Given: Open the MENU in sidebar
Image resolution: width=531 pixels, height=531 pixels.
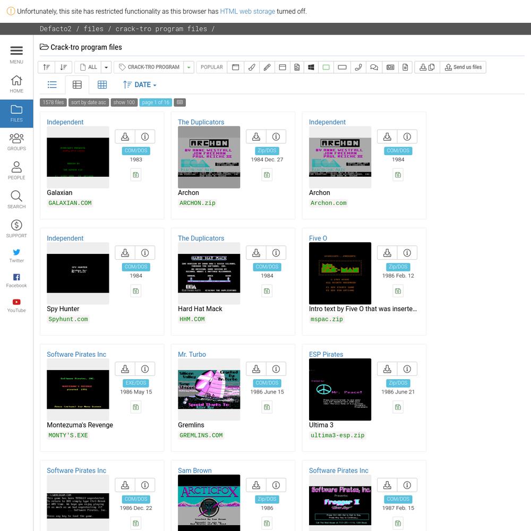Looking at the screenshot, I should point(16,54).
